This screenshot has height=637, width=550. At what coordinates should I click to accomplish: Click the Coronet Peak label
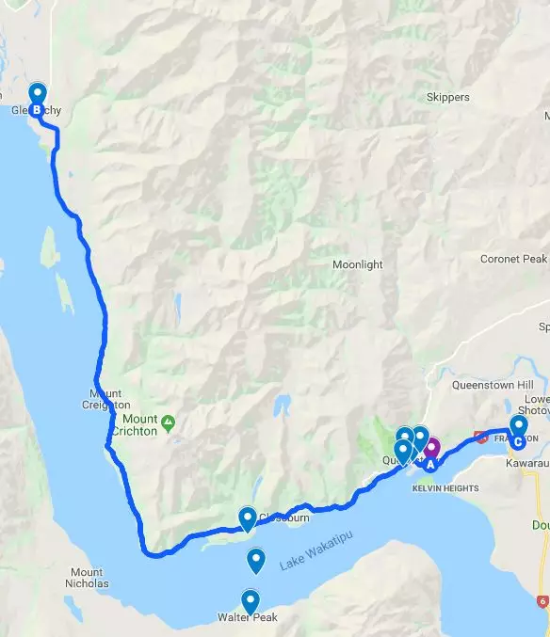coord(514,259)
